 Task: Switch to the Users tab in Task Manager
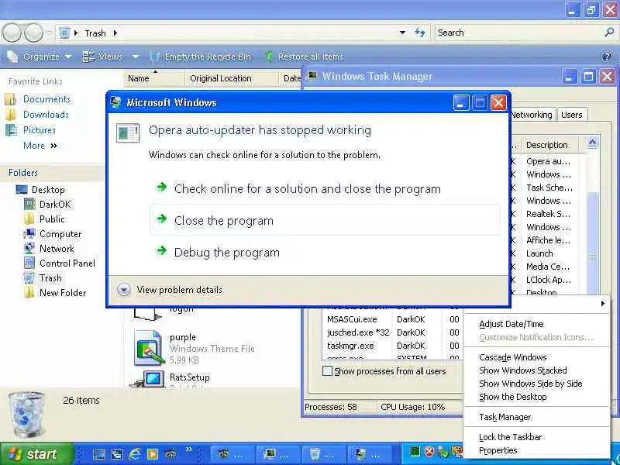coord(572,115)
